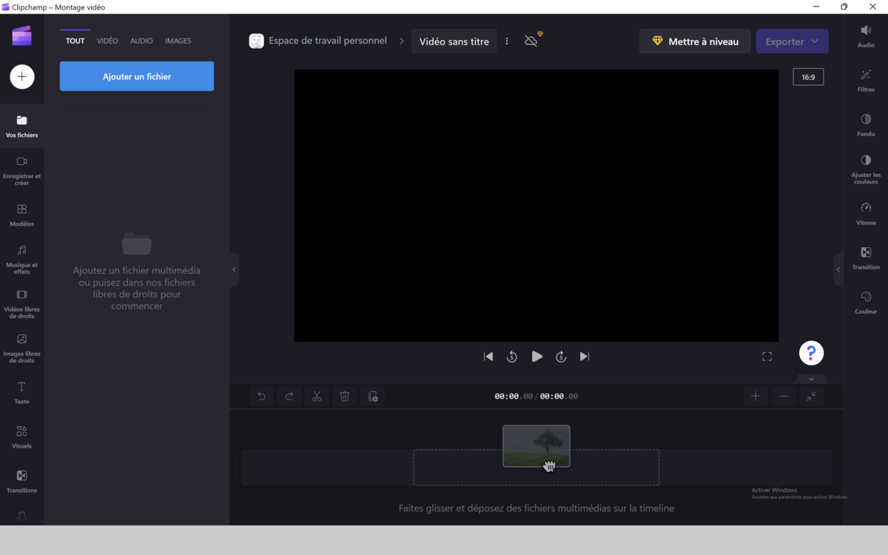Click the Clipchamp logo icon
This screenshot has height=555, width=888.
point(22,36)
